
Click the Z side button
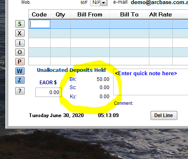click(x=20, y=80)
